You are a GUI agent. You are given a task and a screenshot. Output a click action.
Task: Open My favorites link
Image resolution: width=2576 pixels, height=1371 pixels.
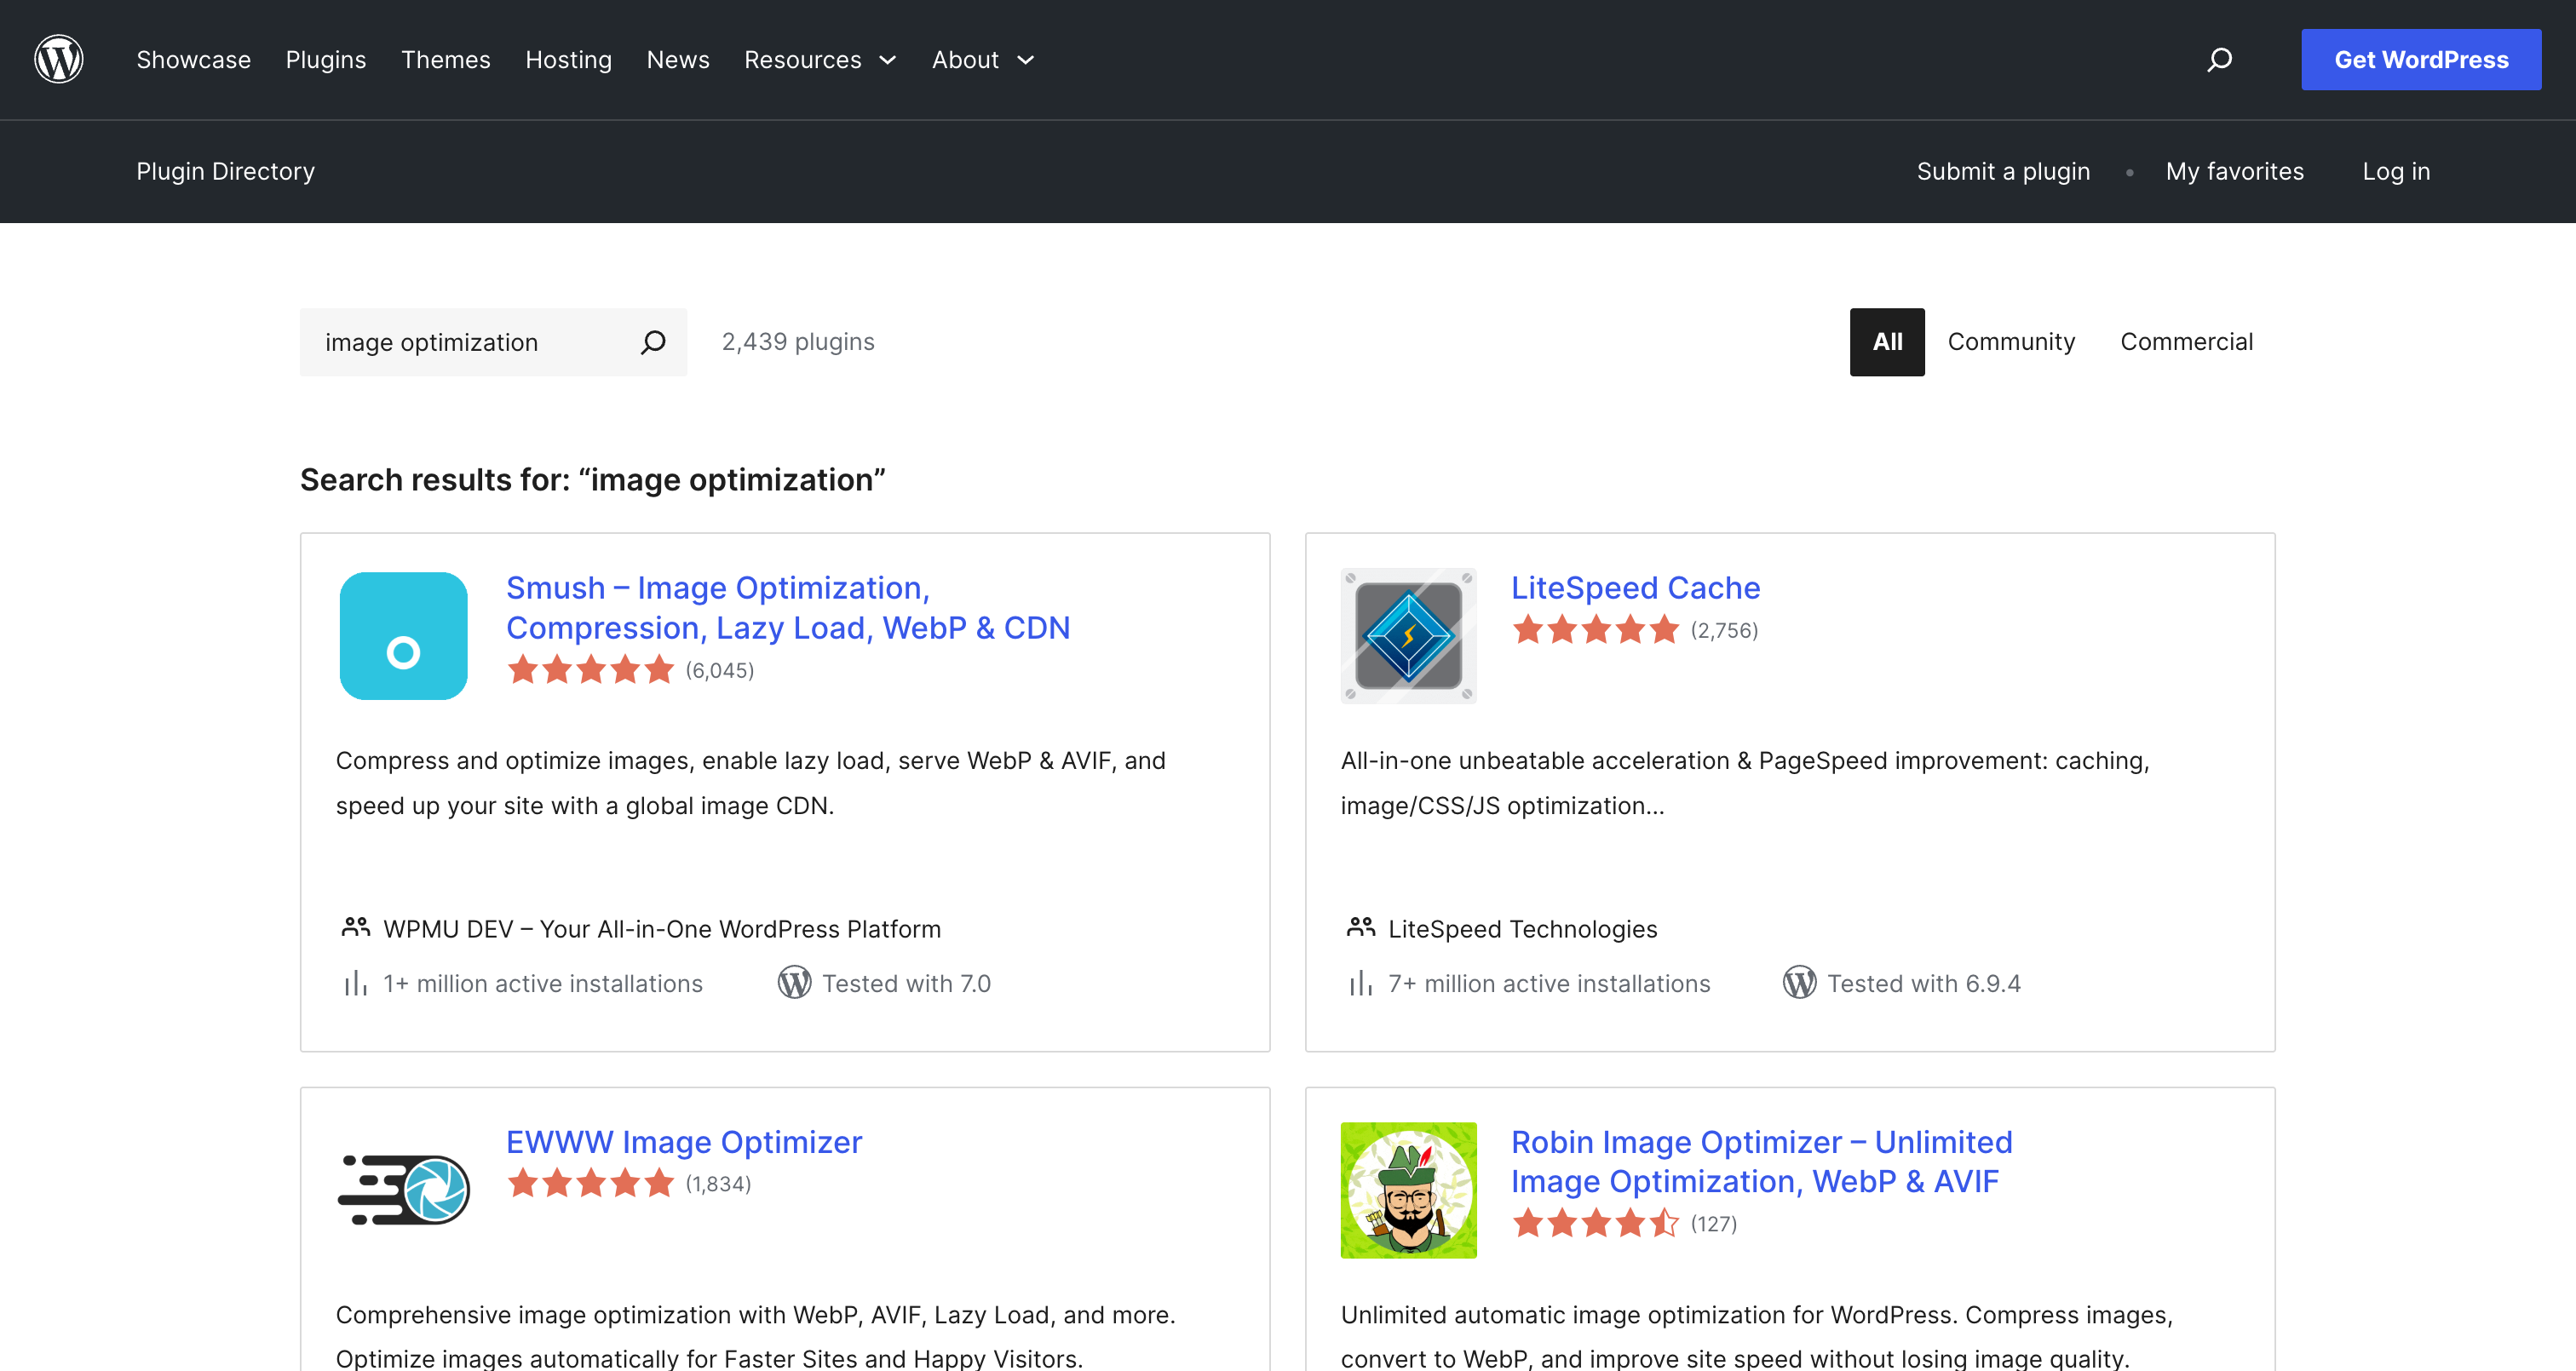pos(2234,172)
